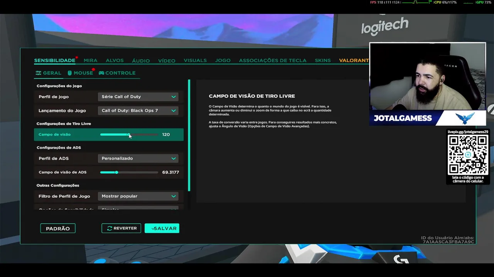Click the livepix QR code
Image resolution: width=494 pixels, height=277 pixels.
tap(468, 154)
